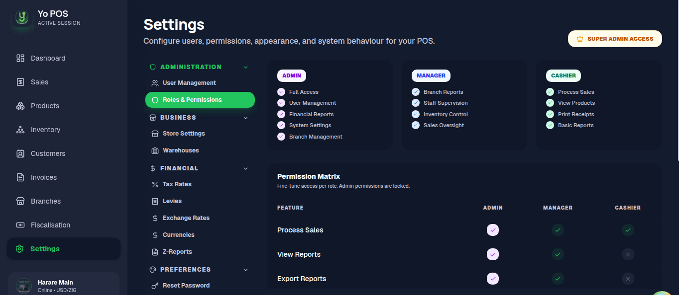Click the Fiscalisation banknote icon
The image size is (679, 295).
[x=20, y=225]
